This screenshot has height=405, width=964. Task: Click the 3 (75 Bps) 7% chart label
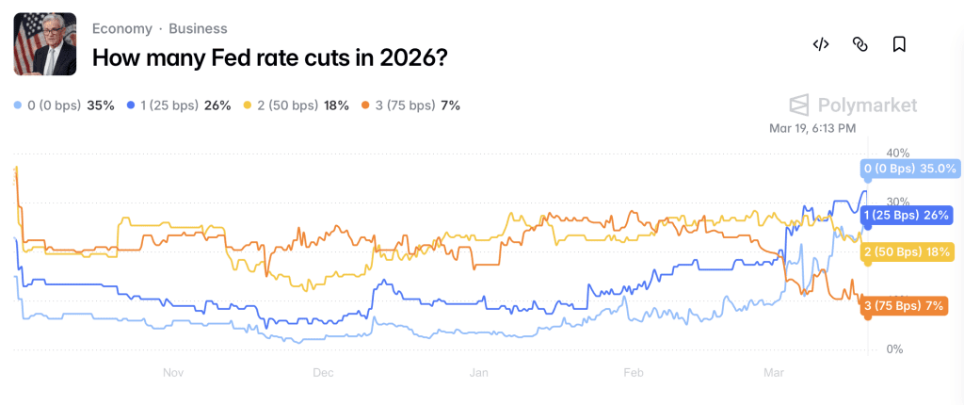point(904,305)
